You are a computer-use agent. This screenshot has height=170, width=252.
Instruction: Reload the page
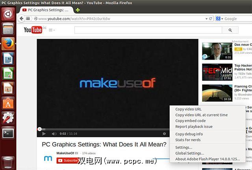(x=211, y=18)
